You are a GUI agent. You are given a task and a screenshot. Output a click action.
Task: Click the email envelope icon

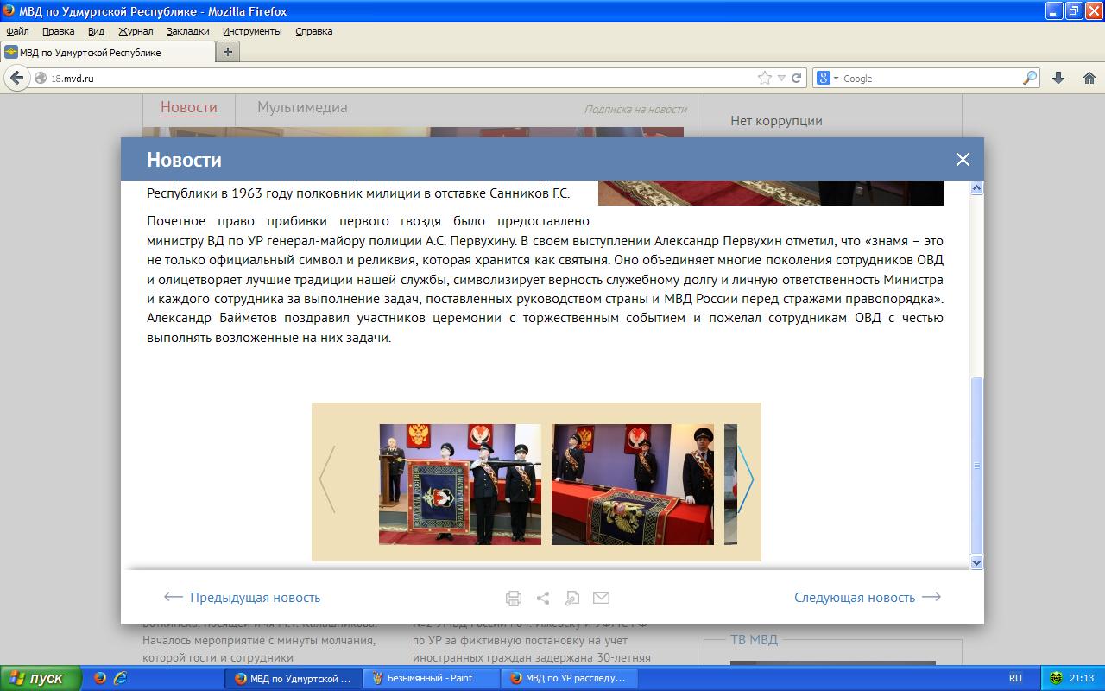tap(602, 597)
